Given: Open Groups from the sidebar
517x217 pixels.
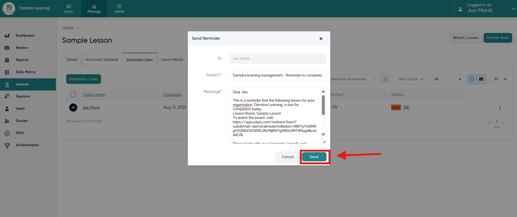Looking at the screenshot, I should pos(28,121).
